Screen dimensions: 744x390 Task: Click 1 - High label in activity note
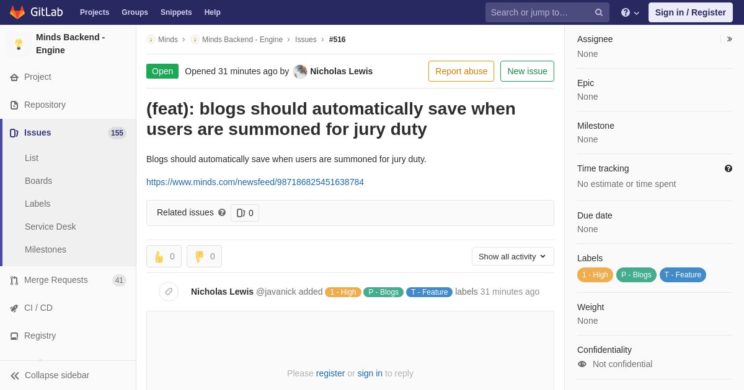343,292
